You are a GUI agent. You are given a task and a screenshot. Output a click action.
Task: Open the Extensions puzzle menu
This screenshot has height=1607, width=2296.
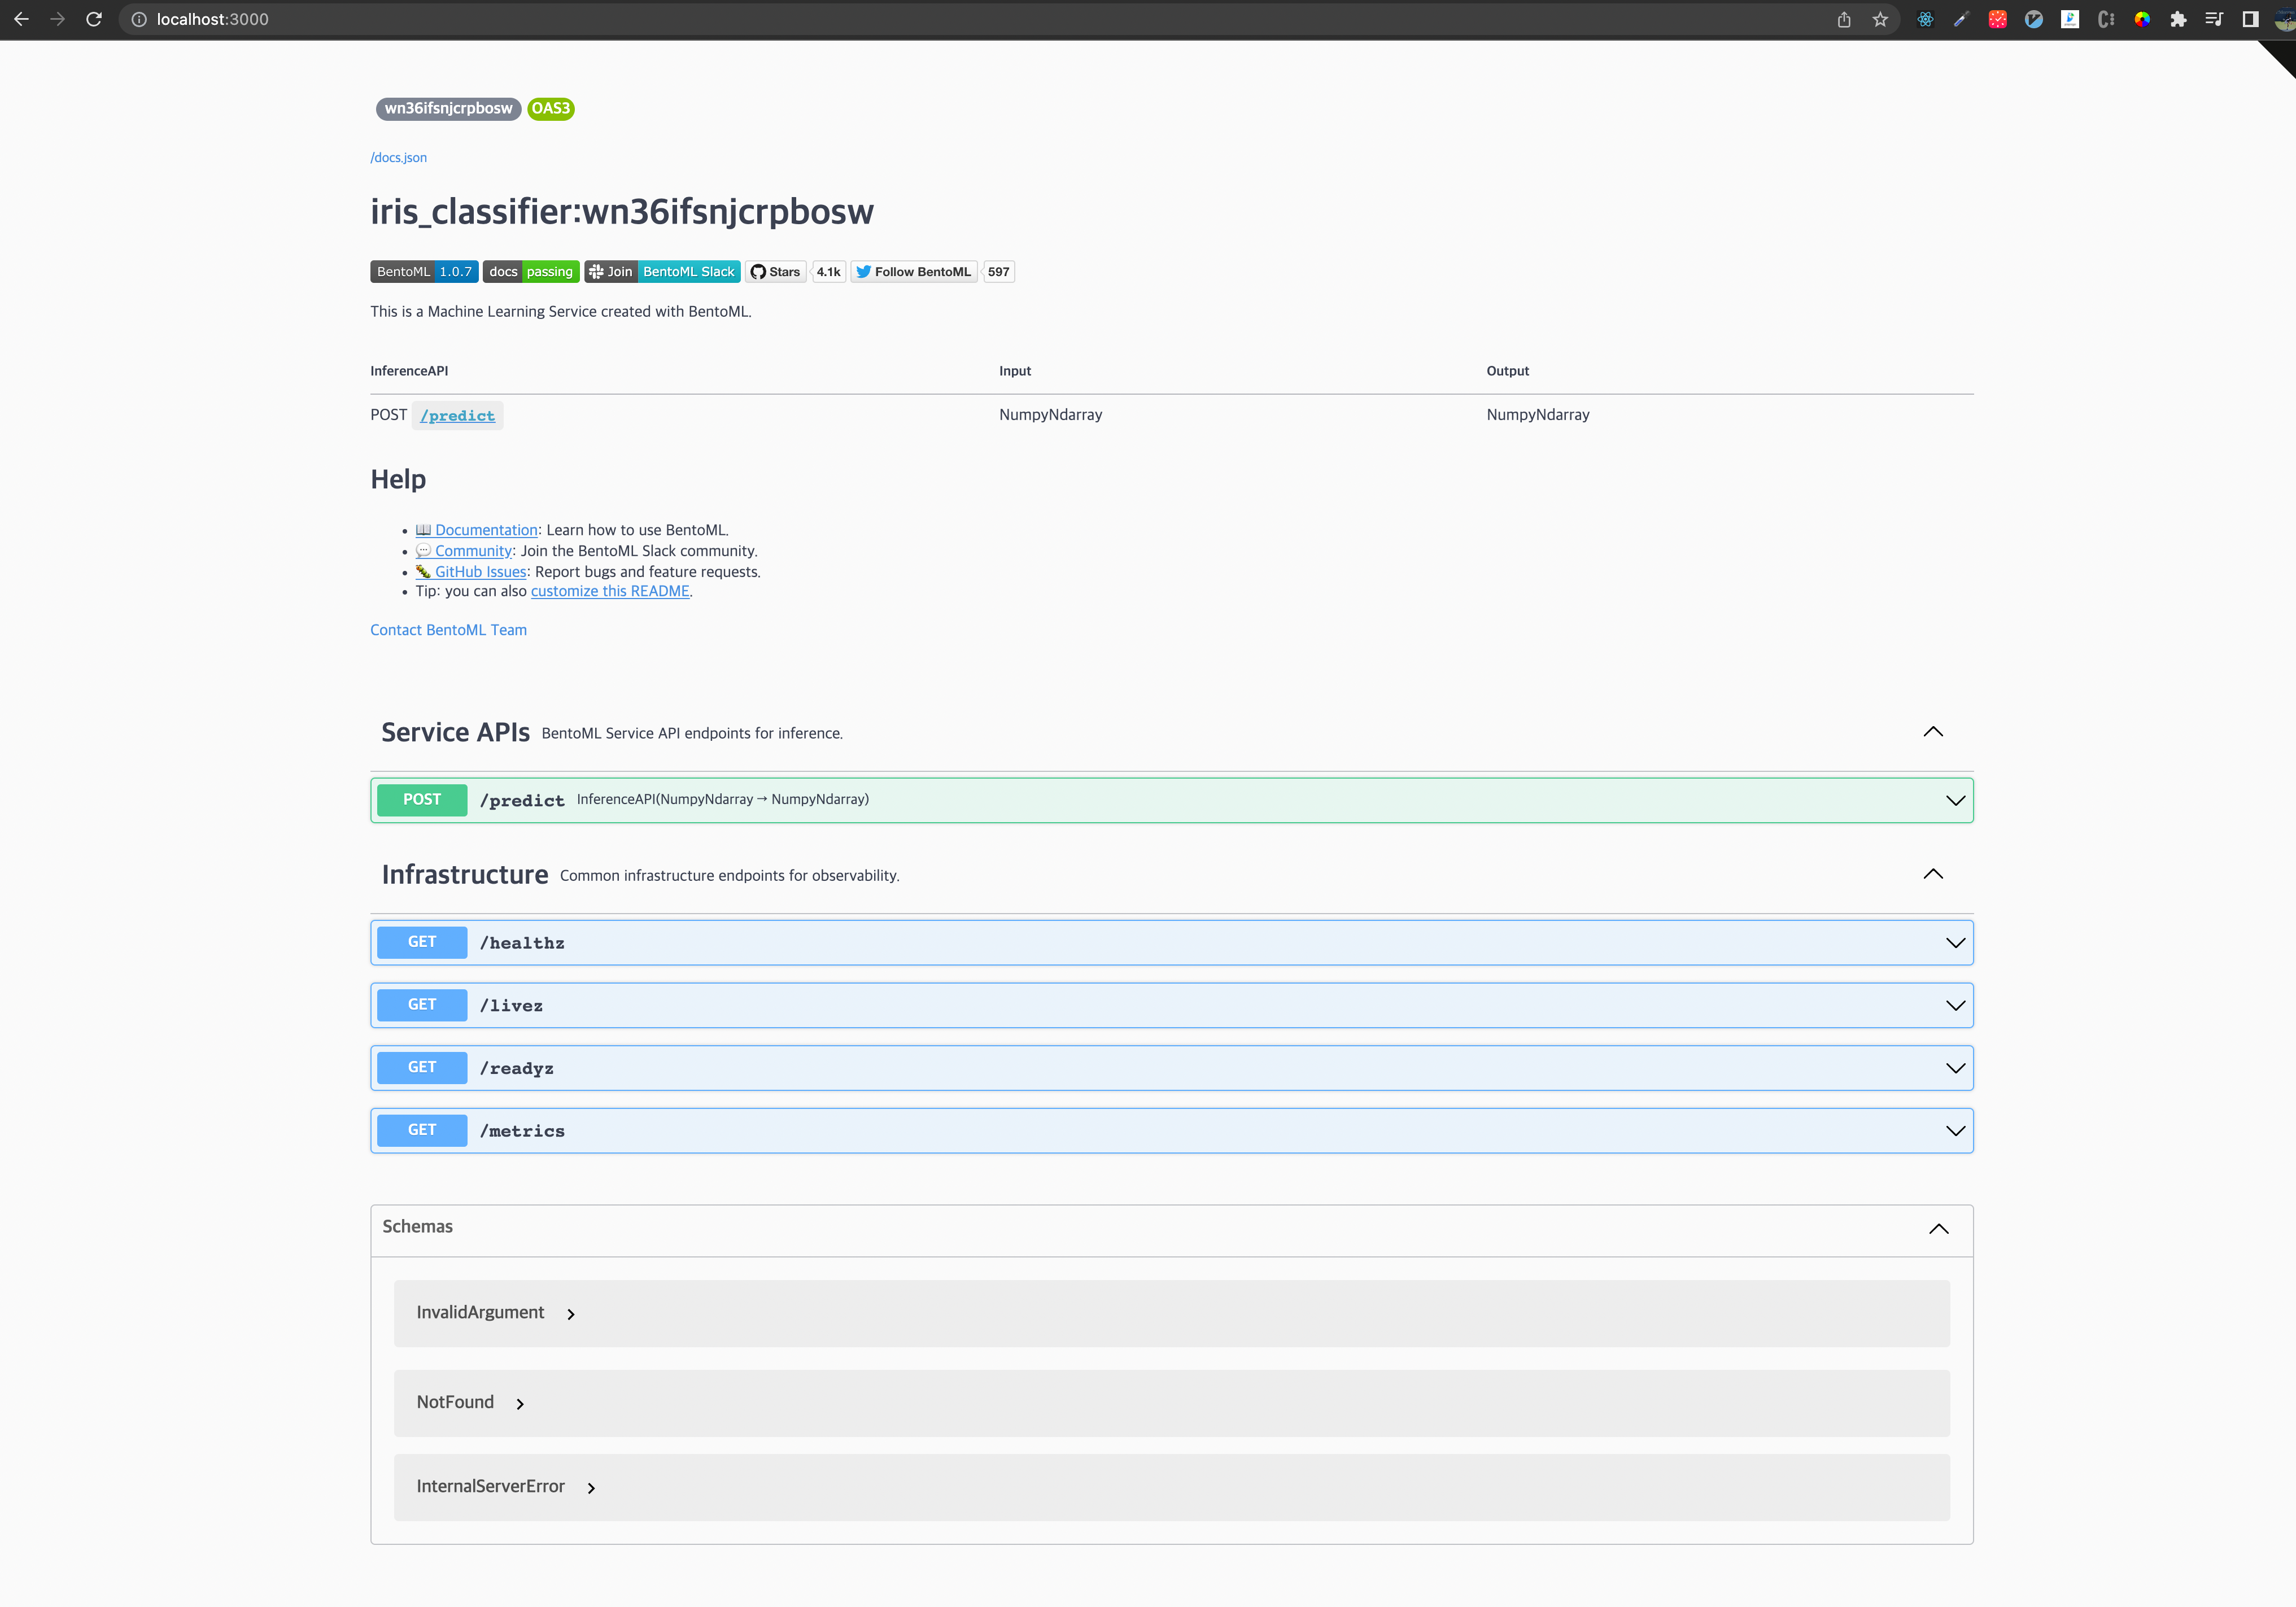pyautogui.click(x=2178, y=19)
